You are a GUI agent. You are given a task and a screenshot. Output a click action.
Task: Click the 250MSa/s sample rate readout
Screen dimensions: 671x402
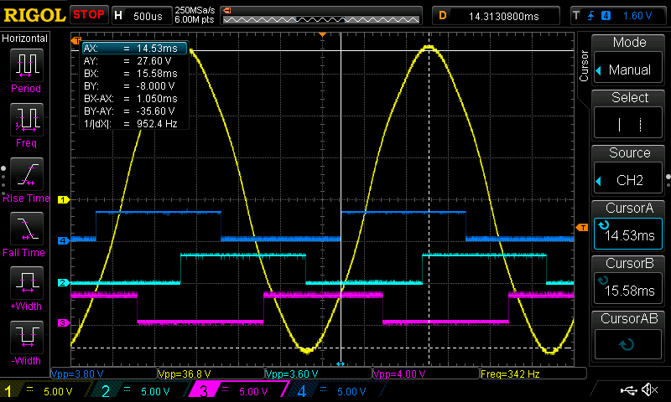click(x=195, y=10)
